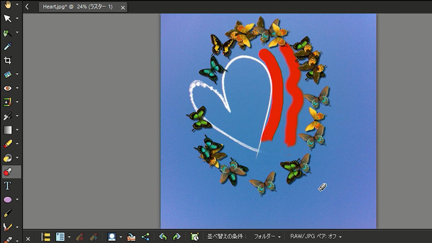Select the Pan hand tool
This screenshot has width=432, height=243.
[8, 5]
